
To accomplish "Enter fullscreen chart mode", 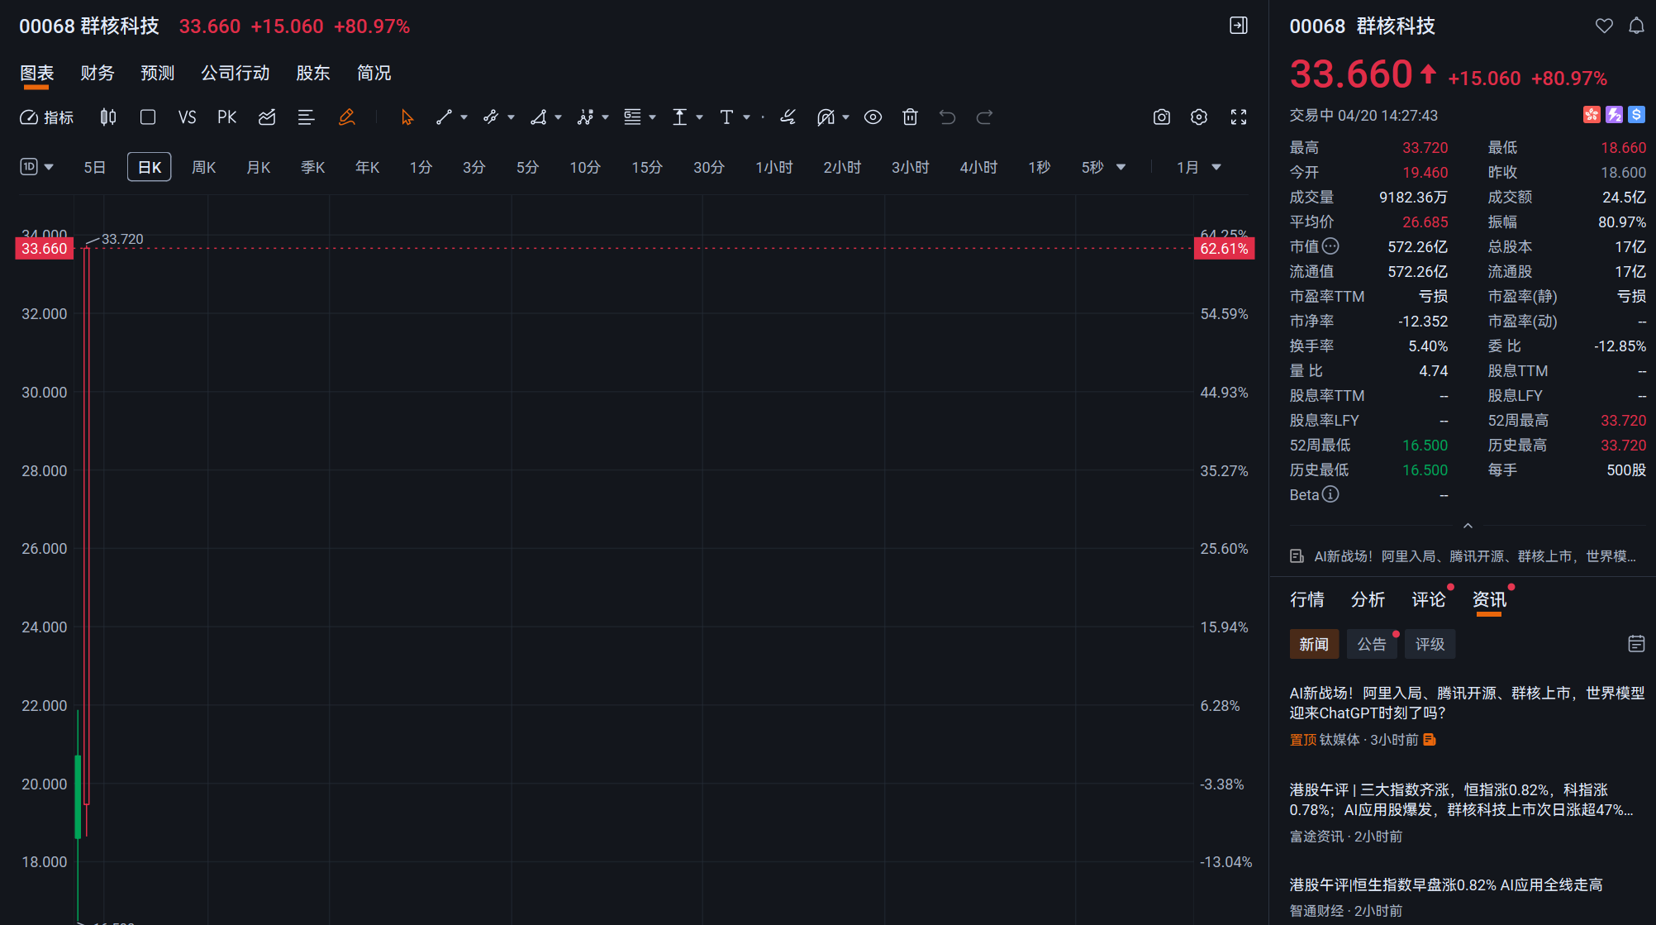I will click(x=1238, y=117).
